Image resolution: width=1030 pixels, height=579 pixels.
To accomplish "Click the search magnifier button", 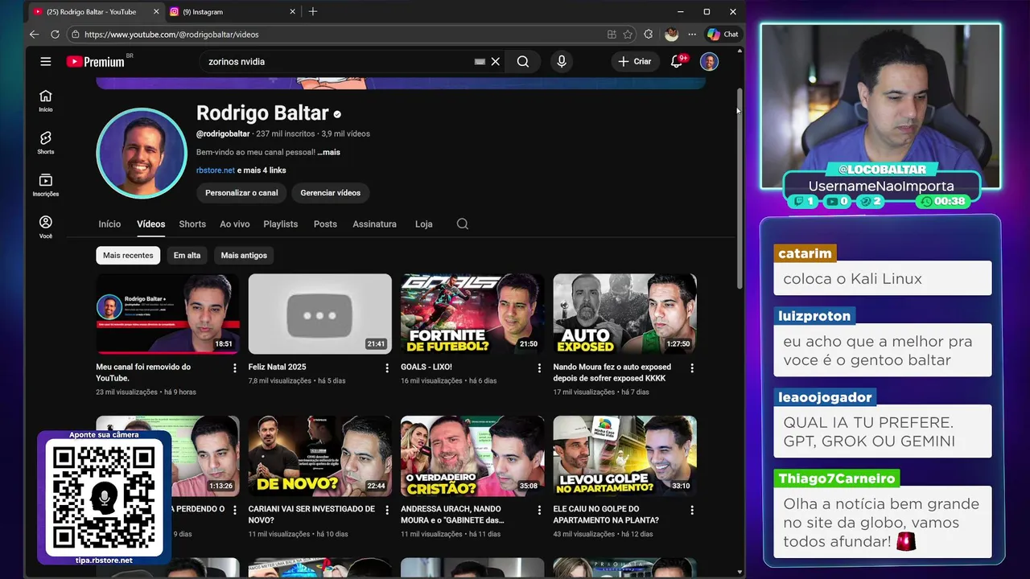I will click(523, 61).
